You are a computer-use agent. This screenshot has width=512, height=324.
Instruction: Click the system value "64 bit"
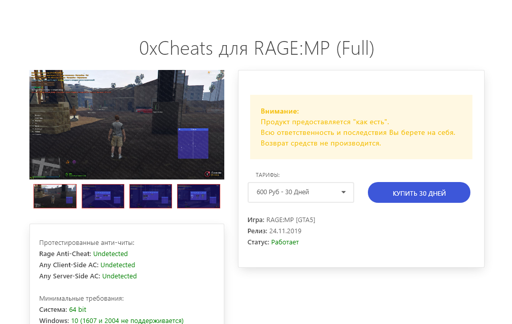(x=78, y=310)
